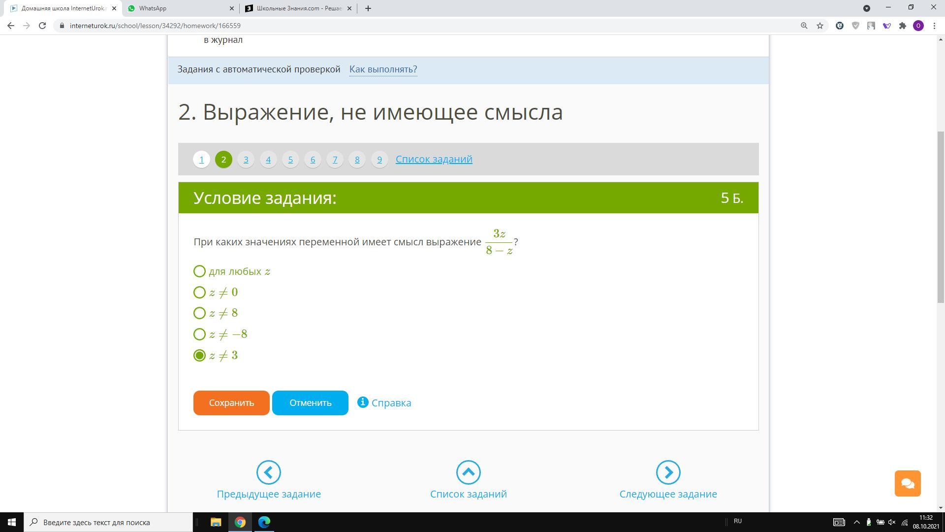The width and height of the screenshot is (945, 532).
Task: Click the task list up-arrow icon
Action: click(468, 472)
